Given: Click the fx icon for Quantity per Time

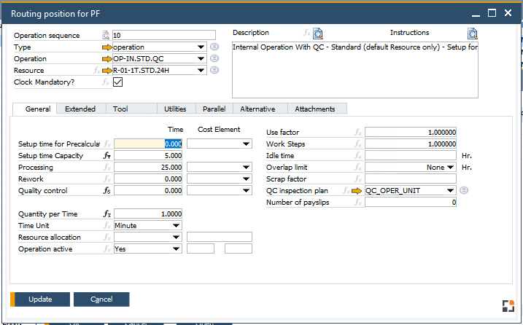Looking at the screenshot, I should (106, 214).
